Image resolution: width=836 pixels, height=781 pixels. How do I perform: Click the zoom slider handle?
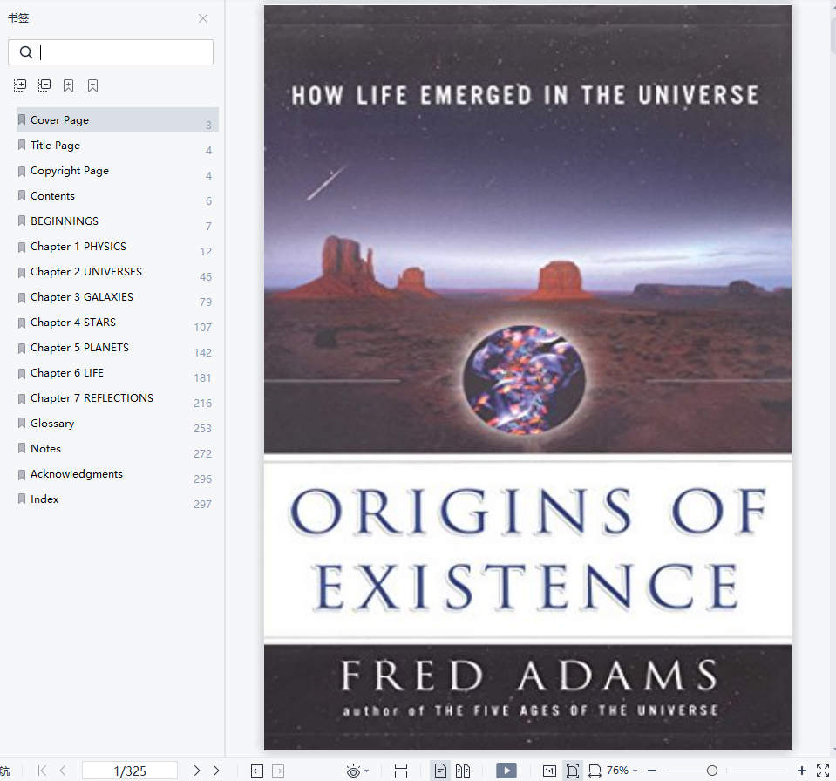tap(711, 771)
